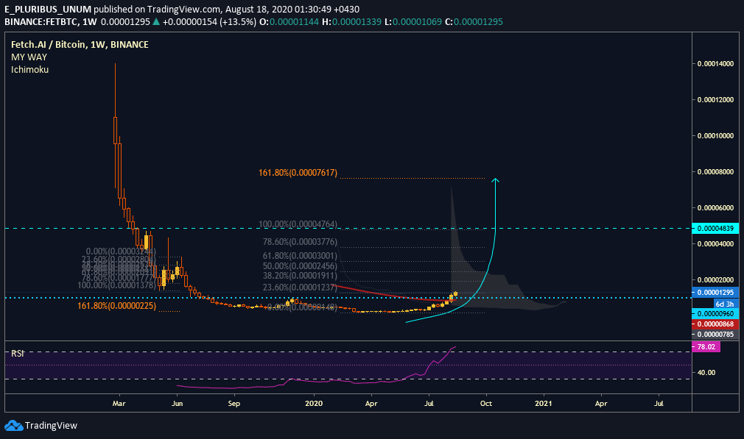Click the Mar date axis label
Image resolution: width=744 pixels, height=439 pixels.
pyautogui.click(x=119, y=404)
